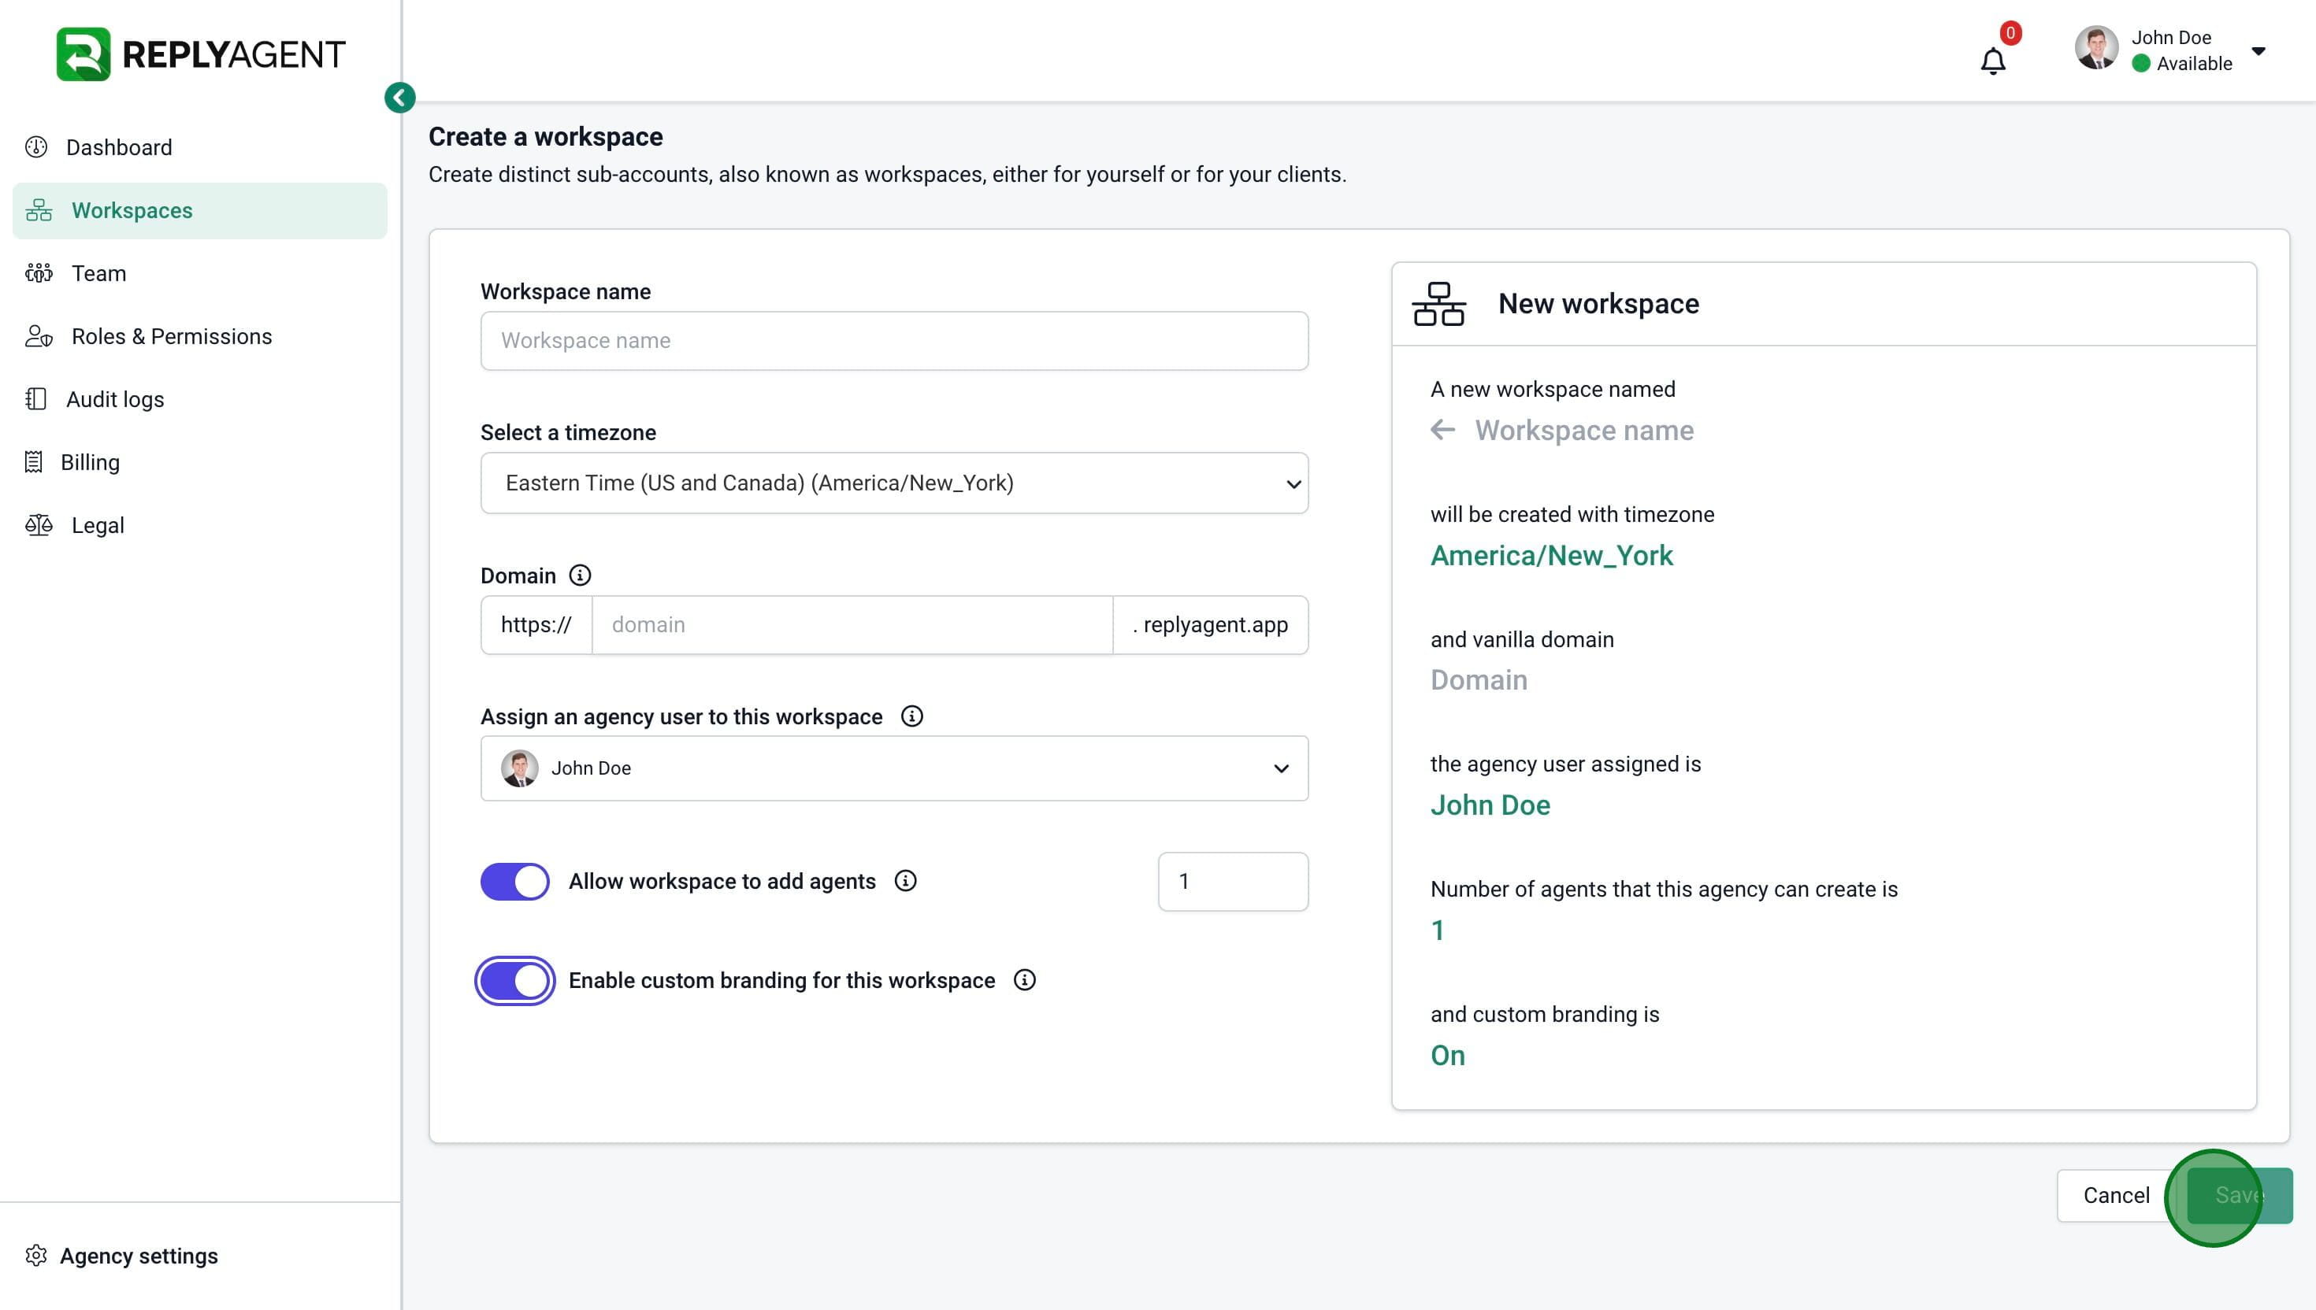Click info icon next to add agents

905,881
